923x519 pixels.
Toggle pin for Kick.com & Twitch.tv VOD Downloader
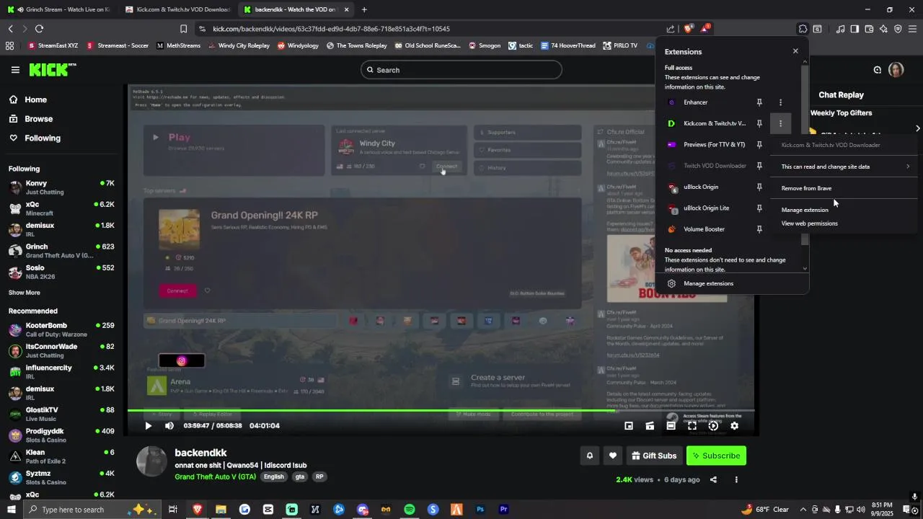pyautogui.click(x=759, y=123)
